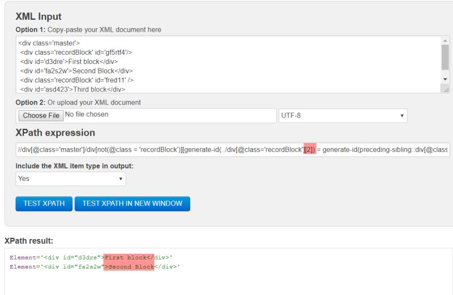
Task: Click the line "<div class='master'>"
Action: pyautogui.click(x=49, y=44)
